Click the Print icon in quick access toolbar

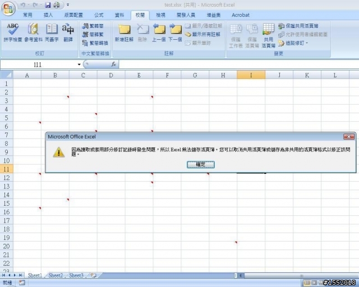(57, 5)
